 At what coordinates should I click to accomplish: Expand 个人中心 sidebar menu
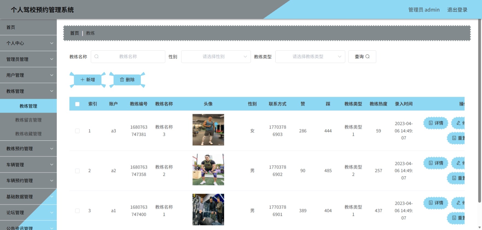[x=28, y=43]
